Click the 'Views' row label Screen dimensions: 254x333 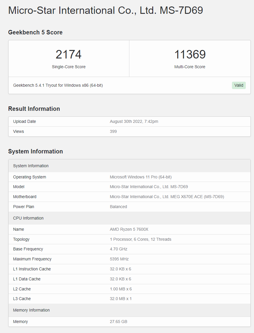coord(19,131)
